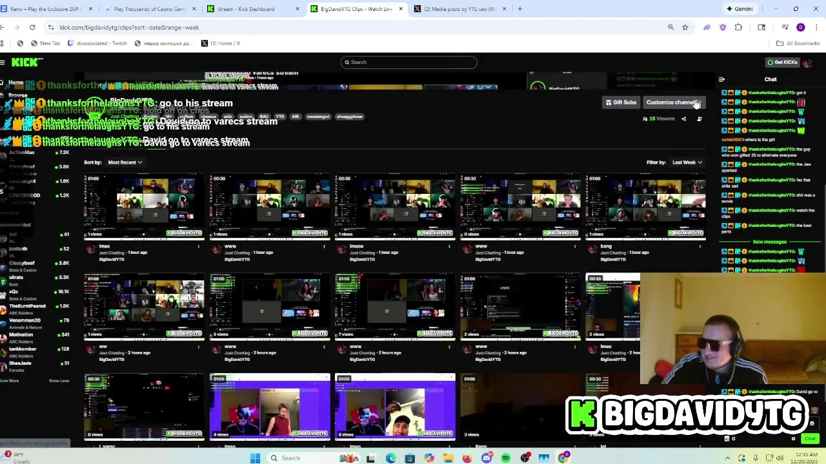Click the Kick logo
826x464 pixels.
[27, 62]
